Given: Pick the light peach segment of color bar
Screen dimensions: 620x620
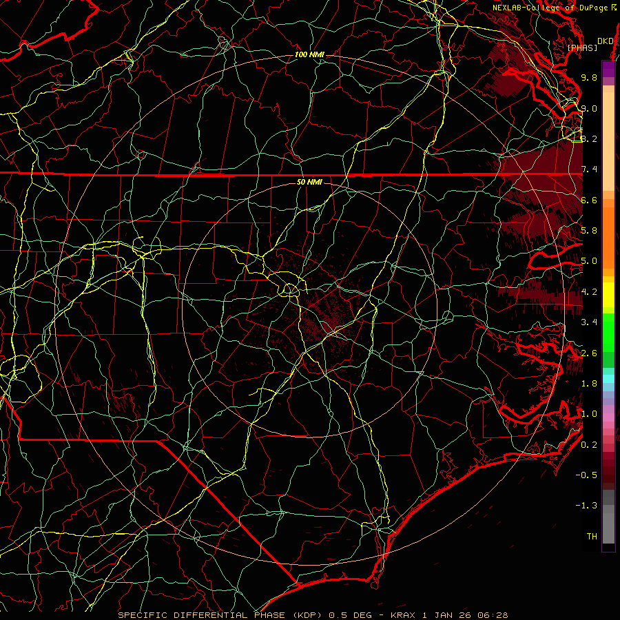Looking at the screenshot, I should [x=608, y=143].
